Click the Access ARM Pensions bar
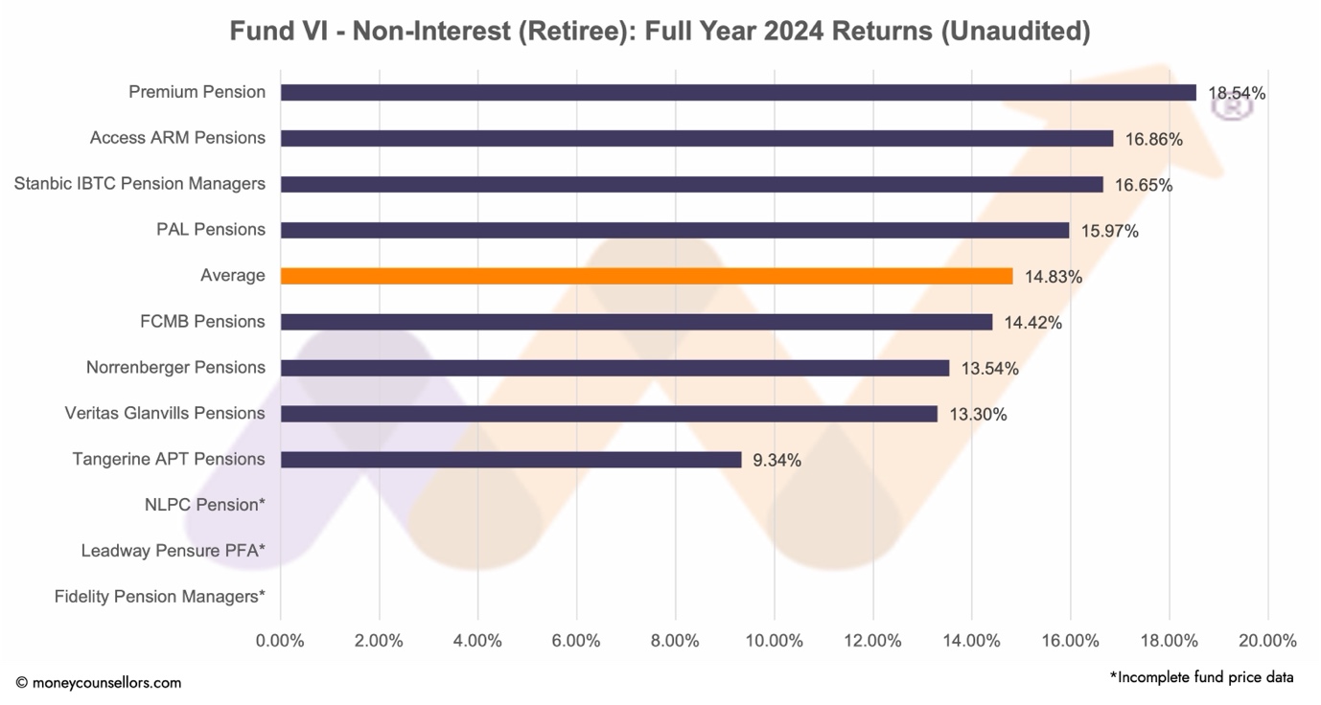Screen dimensions: 1321x705 pos(697,139)
